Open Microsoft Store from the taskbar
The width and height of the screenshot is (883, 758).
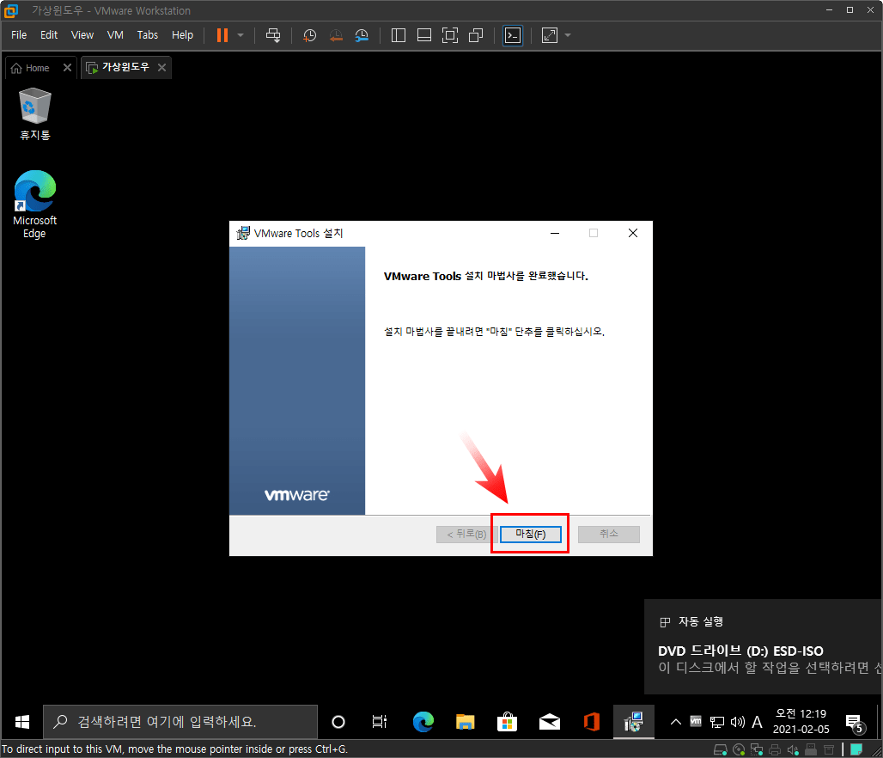(507, 721)
